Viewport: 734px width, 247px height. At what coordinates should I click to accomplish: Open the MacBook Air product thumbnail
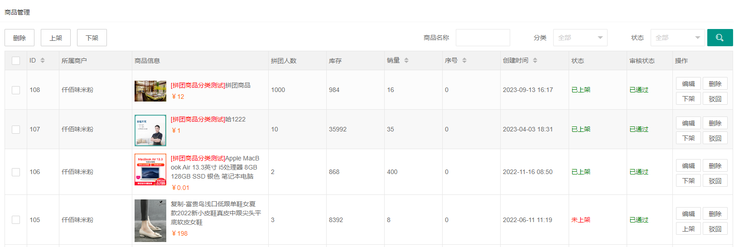[150, 170]
